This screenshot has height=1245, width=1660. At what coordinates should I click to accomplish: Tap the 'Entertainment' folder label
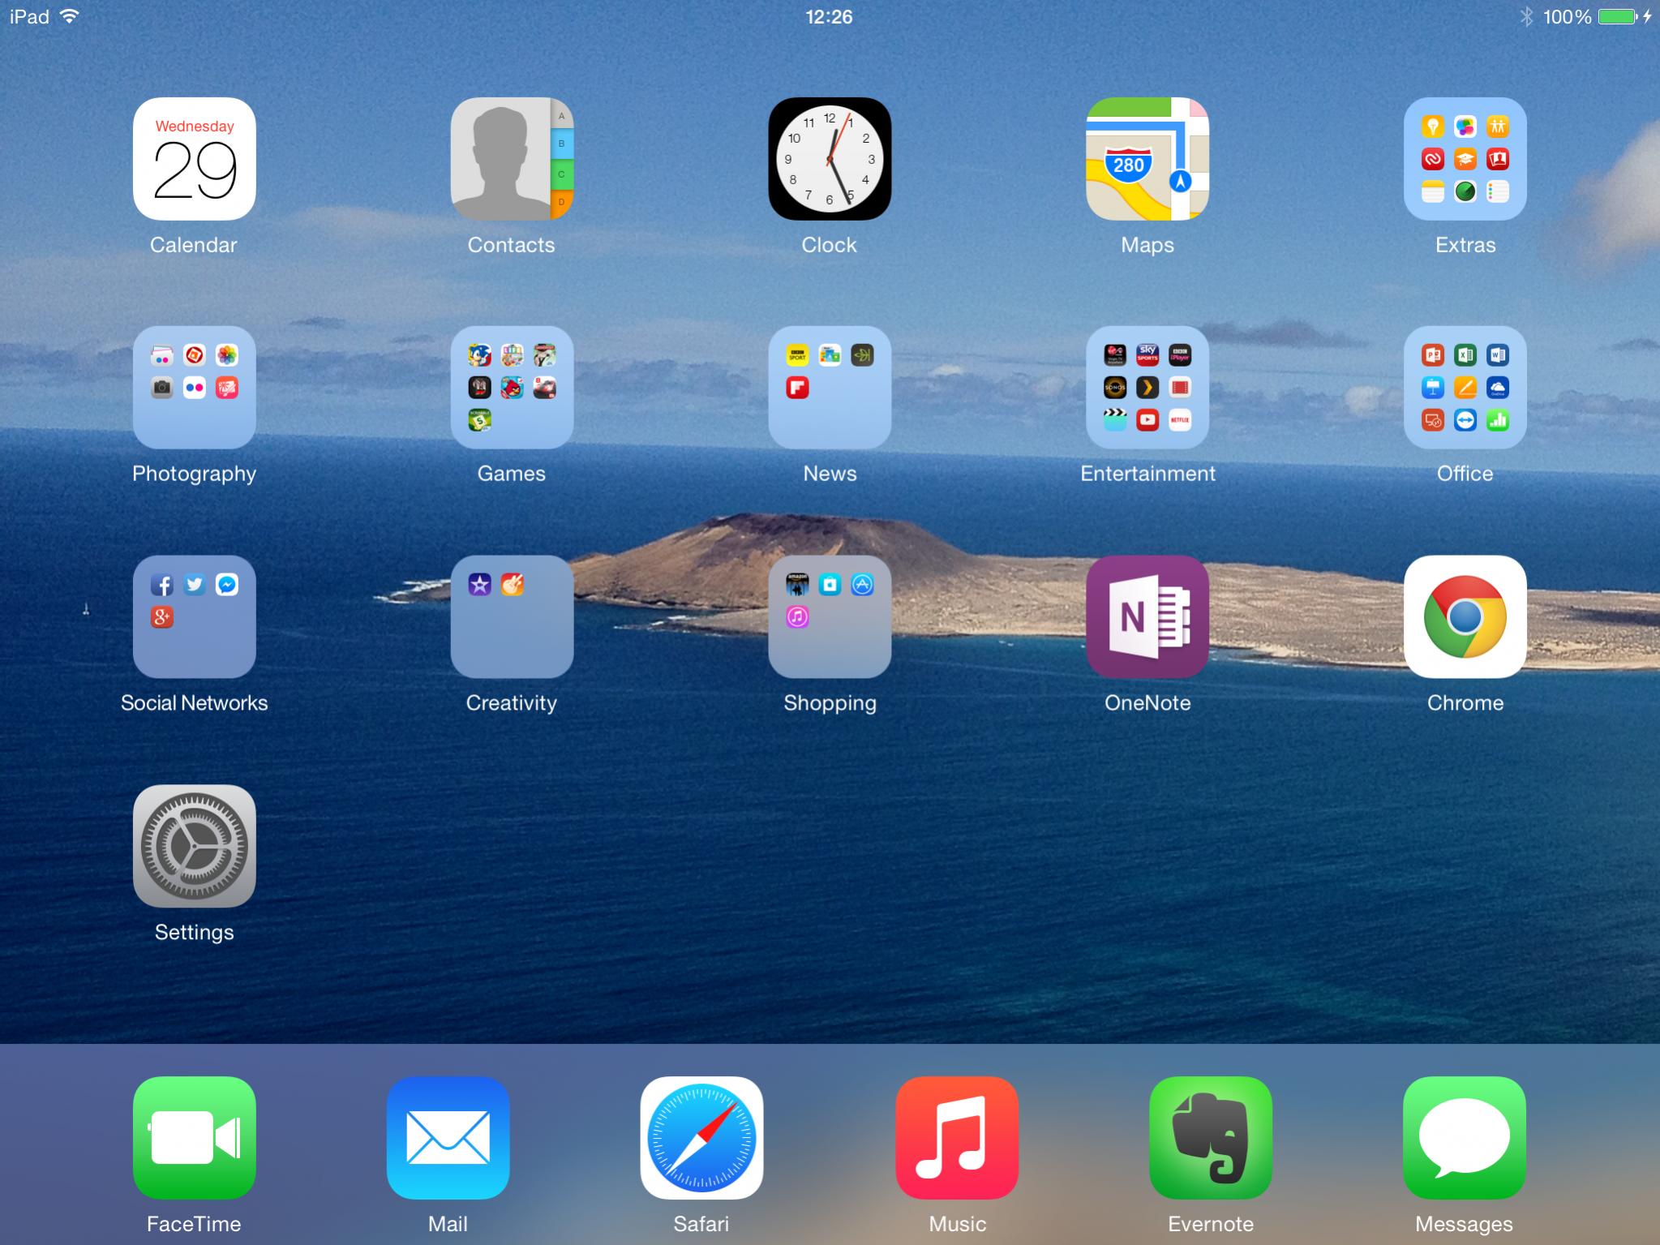click(1147, 474)
